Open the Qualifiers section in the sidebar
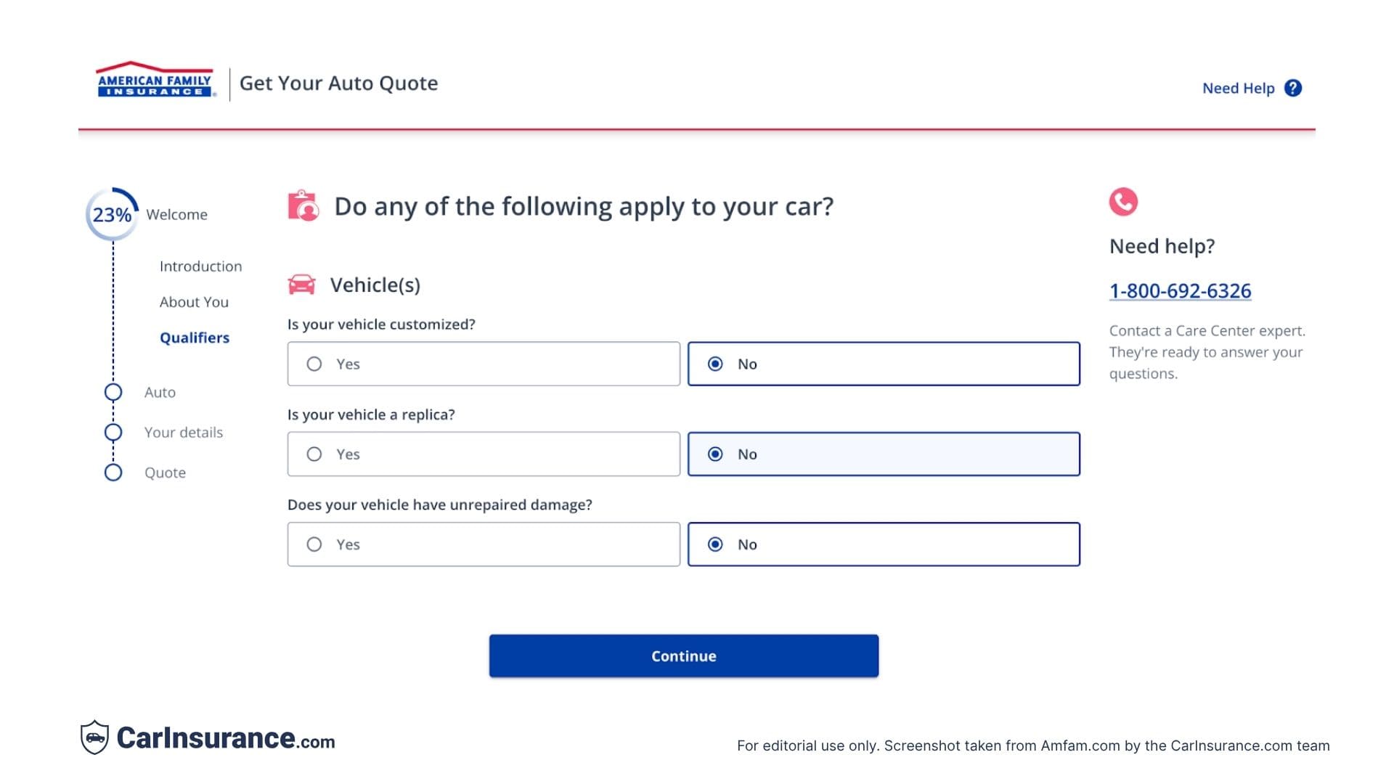The width and height of the screenshot is (1394, 784). (x=194, y=337)
